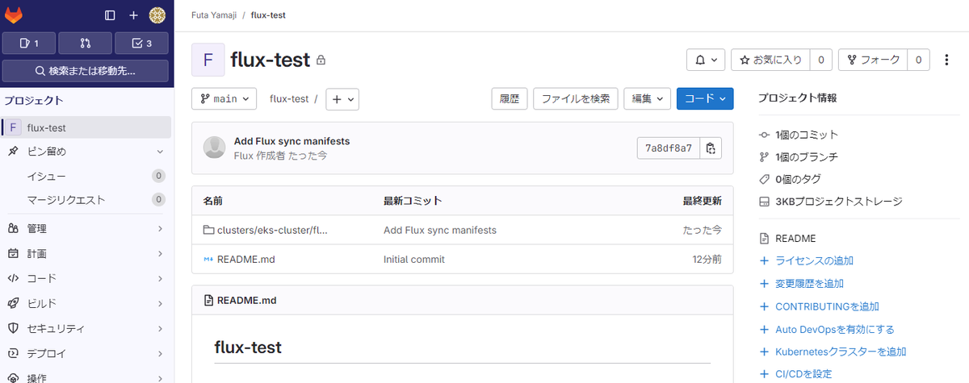
Task: Open assigned issues counter showing 1
Action: coord(28,43)
